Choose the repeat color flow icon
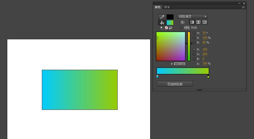 coord(205,22)
